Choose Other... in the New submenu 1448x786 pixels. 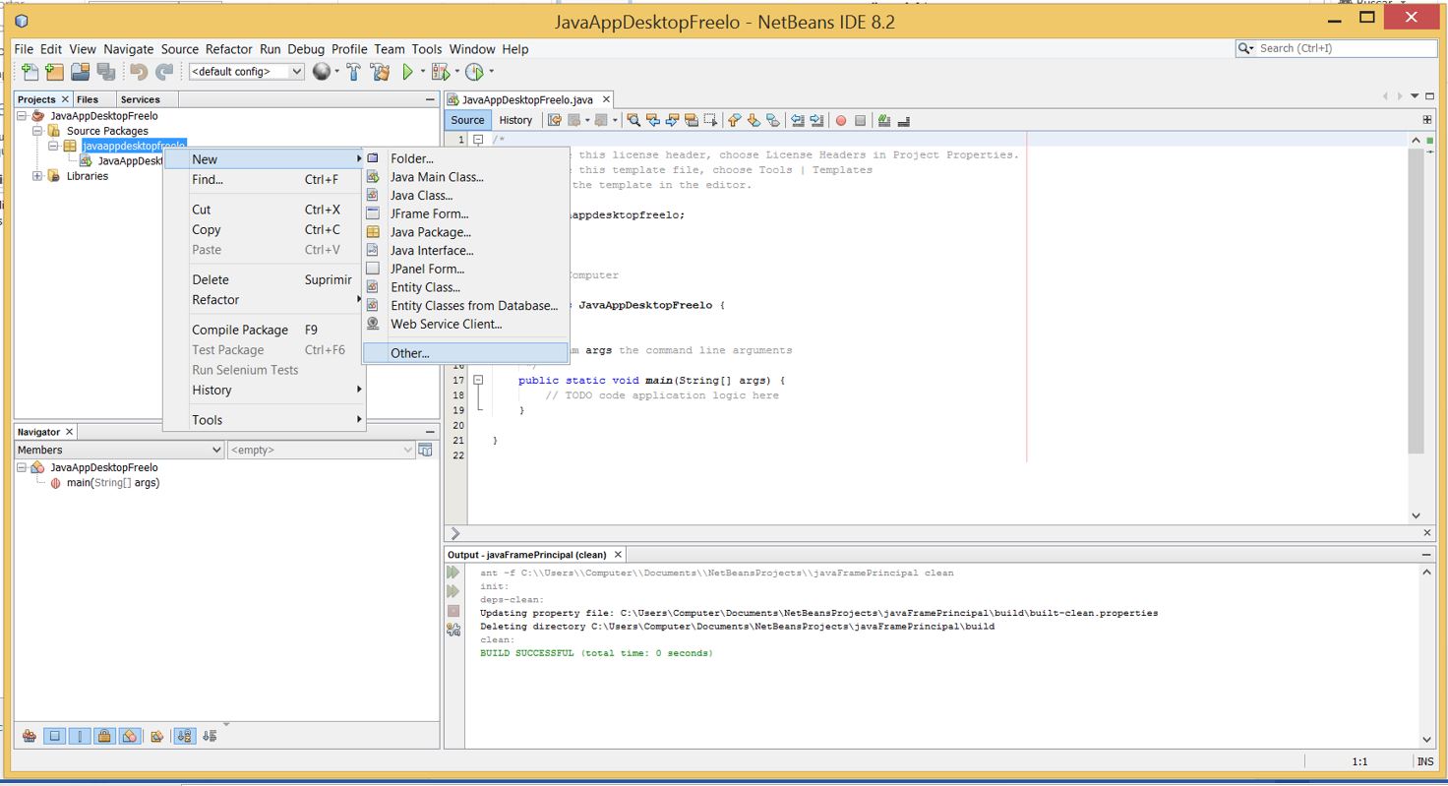[465, 353]
